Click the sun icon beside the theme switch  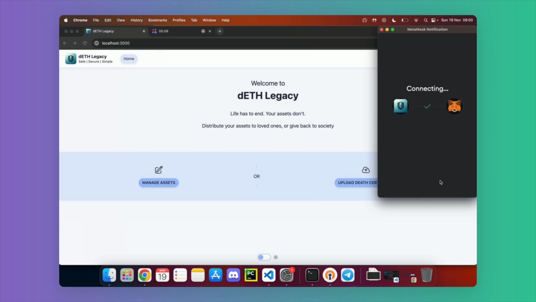coord(276,257)
